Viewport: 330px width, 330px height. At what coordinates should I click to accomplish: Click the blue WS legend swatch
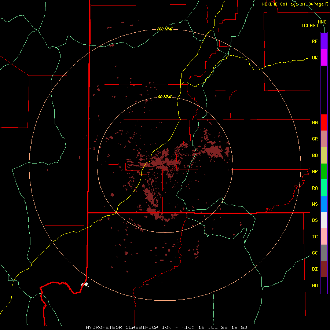pyautogui.click(x=324, y=204)
